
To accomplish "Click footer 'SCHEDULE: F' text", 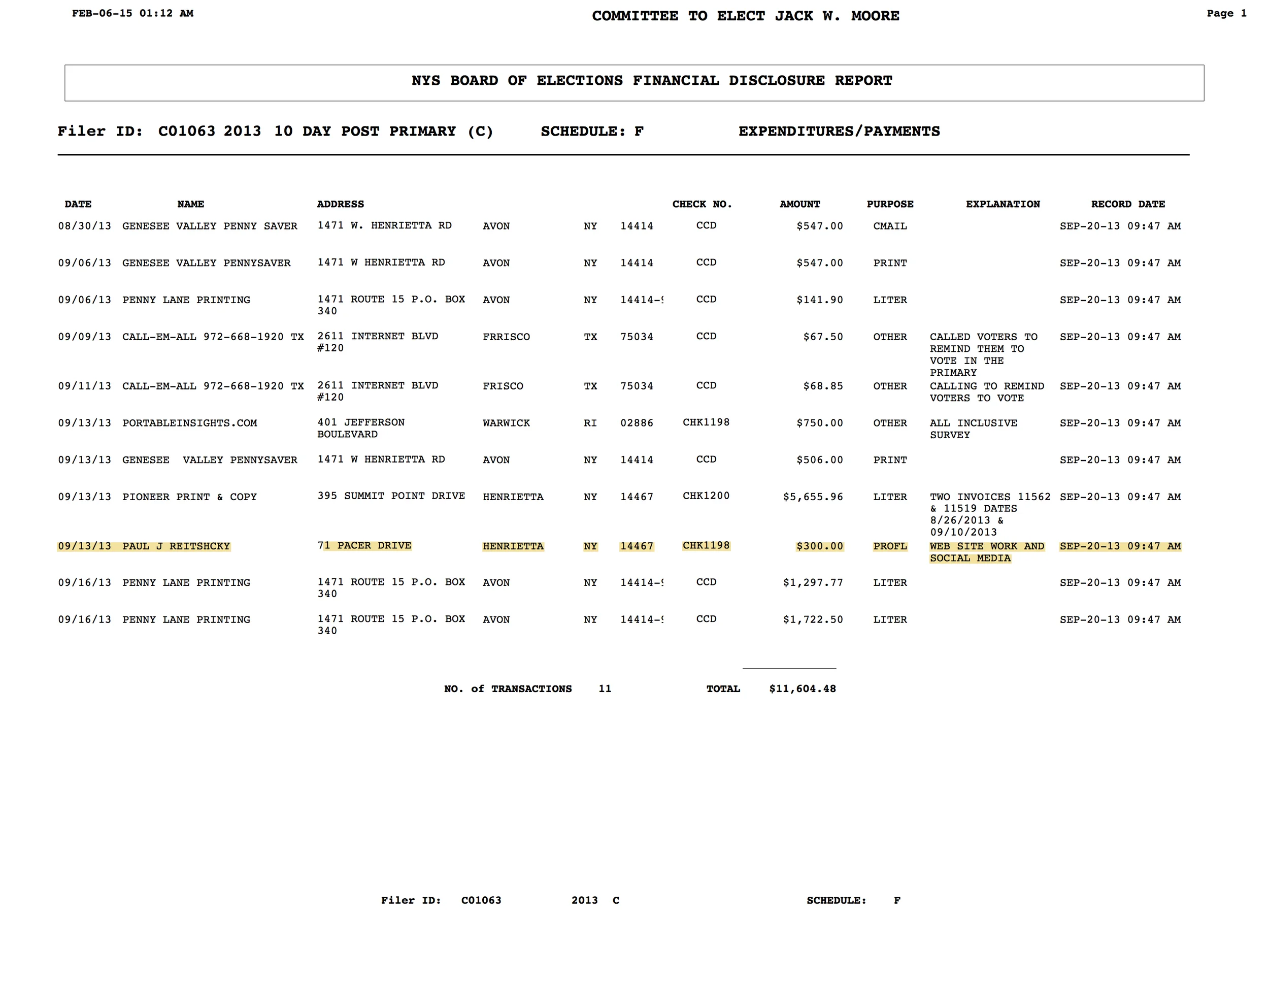I will pos(854,900).
